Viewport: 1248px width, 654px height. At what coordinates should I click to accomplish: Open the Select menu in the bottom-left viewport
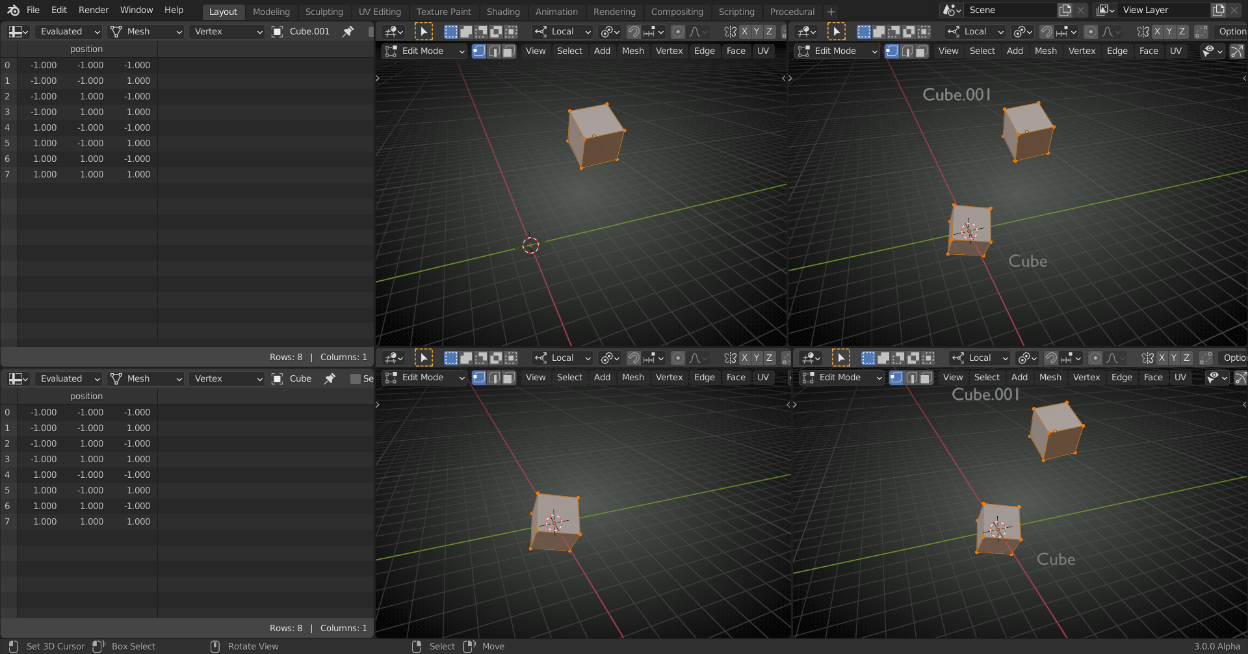click(x=569, y=377)
